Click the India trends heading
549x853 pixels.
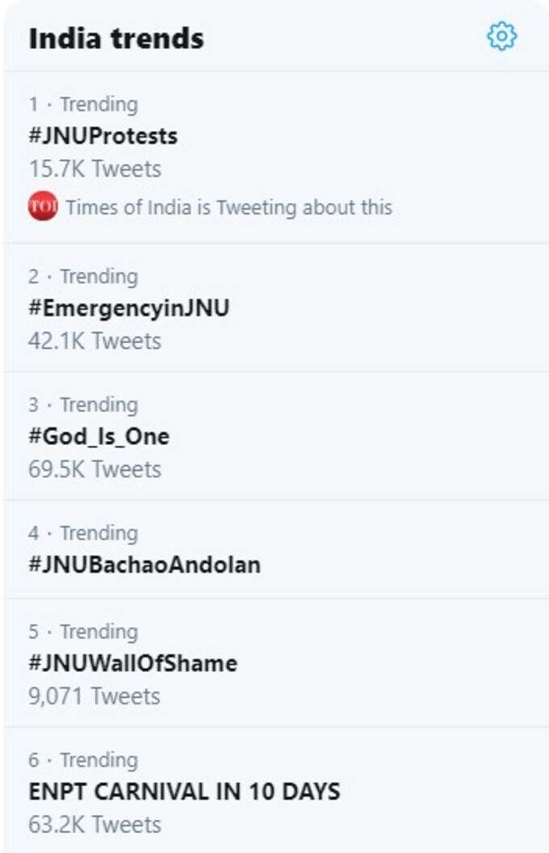coord(116,39)
